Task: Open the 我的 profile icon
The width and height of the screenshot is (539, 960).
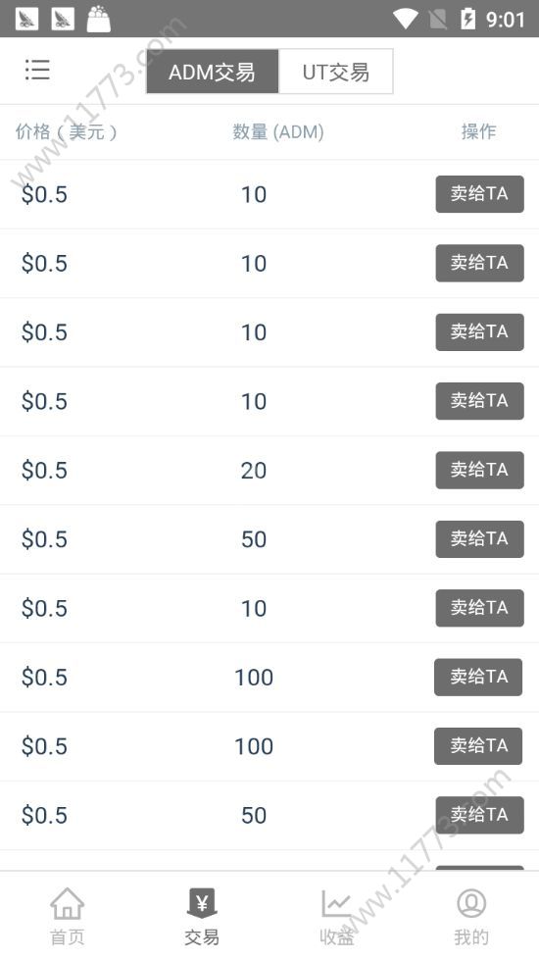Action: tap(471, 904)
